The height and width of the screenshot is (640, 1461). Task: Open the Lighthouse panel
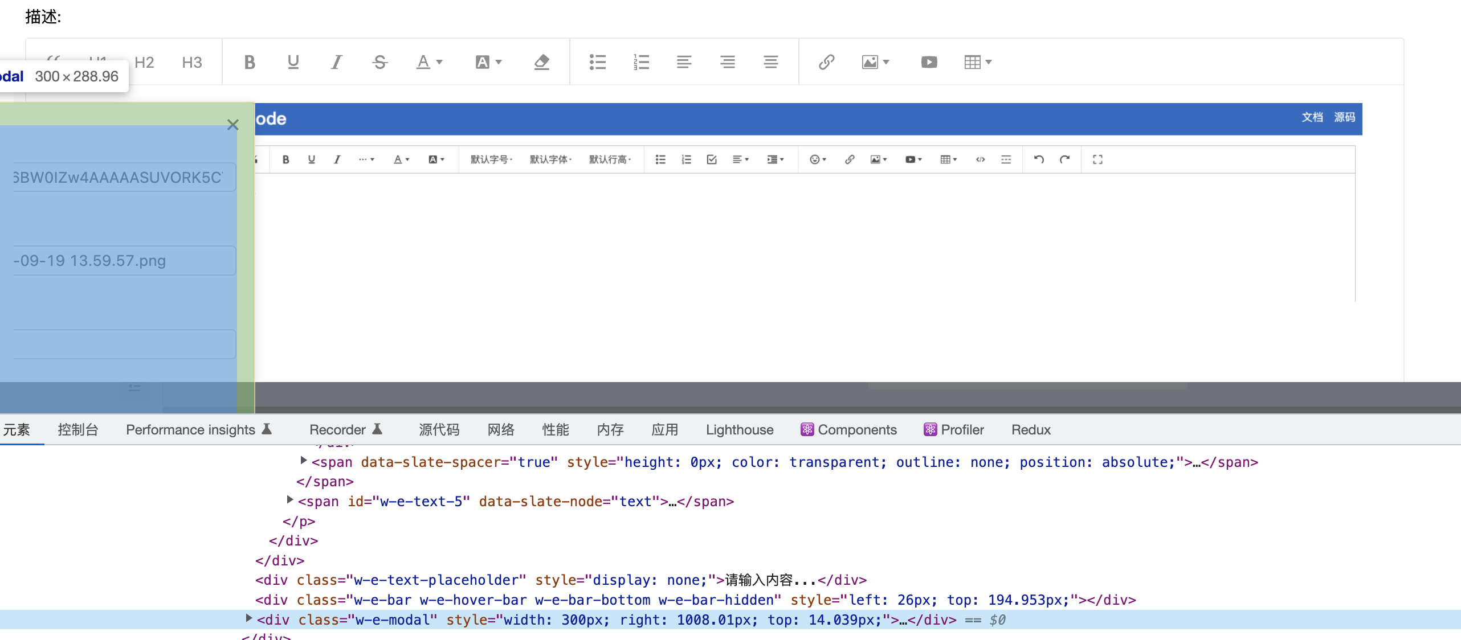click(739, 430)
